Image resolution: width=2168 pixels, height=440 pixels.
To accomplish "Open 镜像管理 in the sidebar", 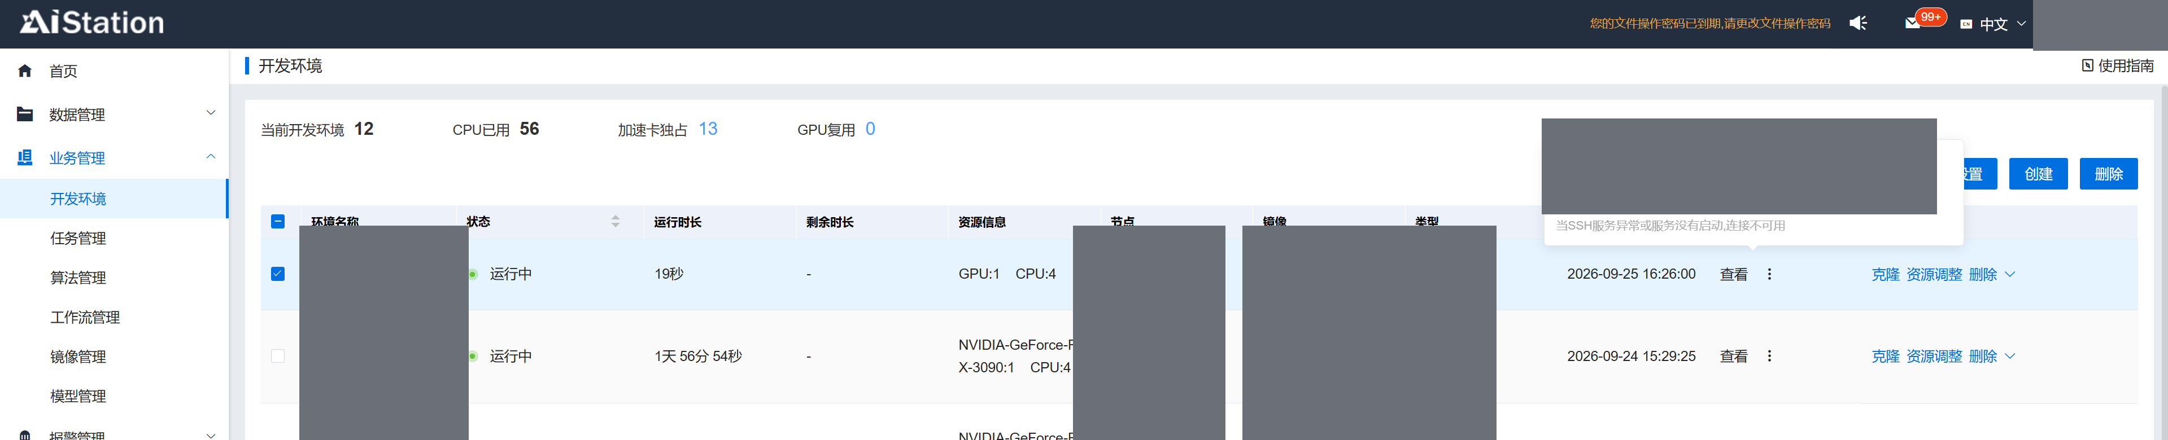I will pyautogui.click(x=77, y=357).
